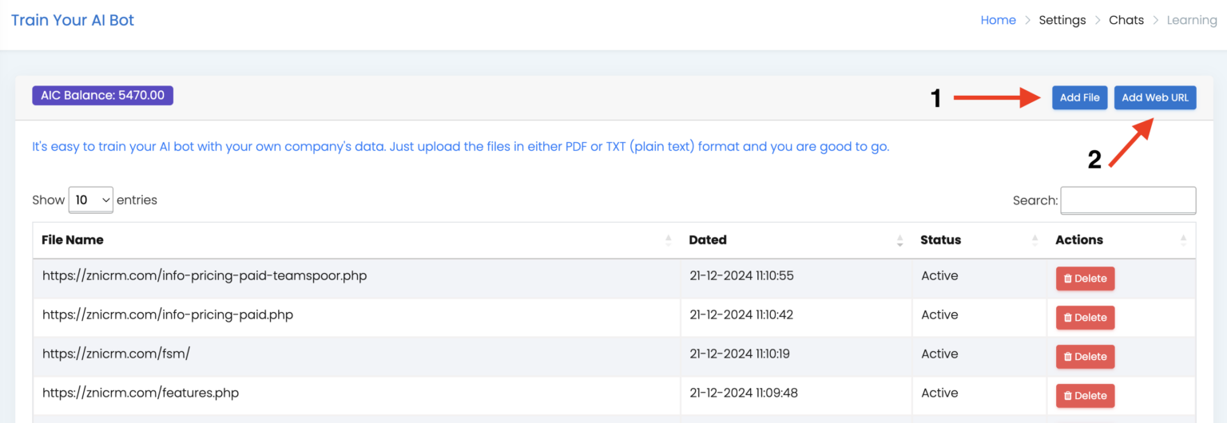Click the Train Your AI Bot title

pyautogui.click(x=73, y=20)
